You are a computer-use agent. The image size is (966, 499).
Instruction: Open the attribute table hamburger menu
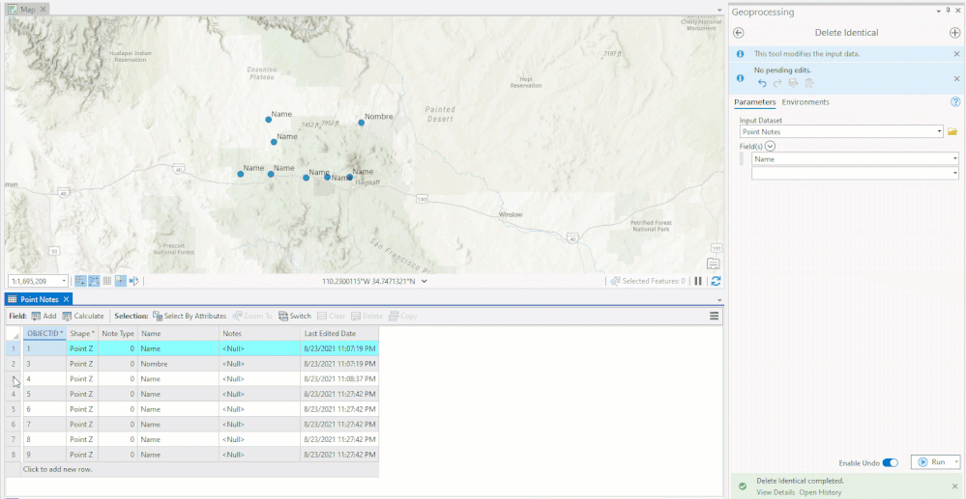(x=714, y=316)
